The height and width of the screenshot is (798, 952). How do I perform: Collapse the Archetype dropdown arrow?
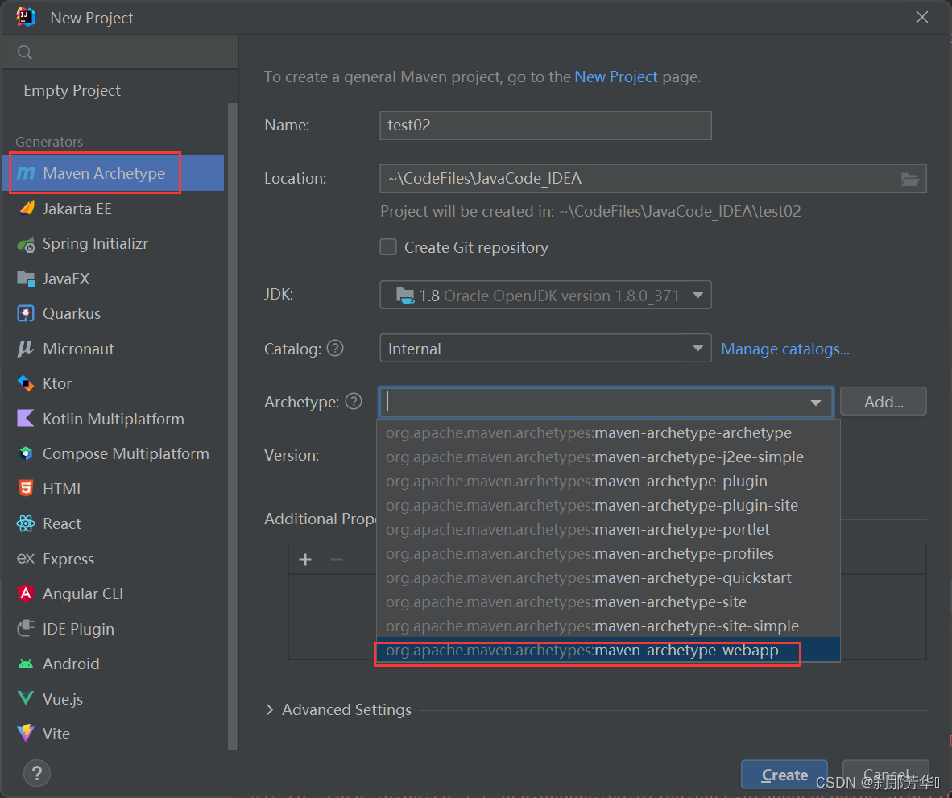[x=816, y=403]
